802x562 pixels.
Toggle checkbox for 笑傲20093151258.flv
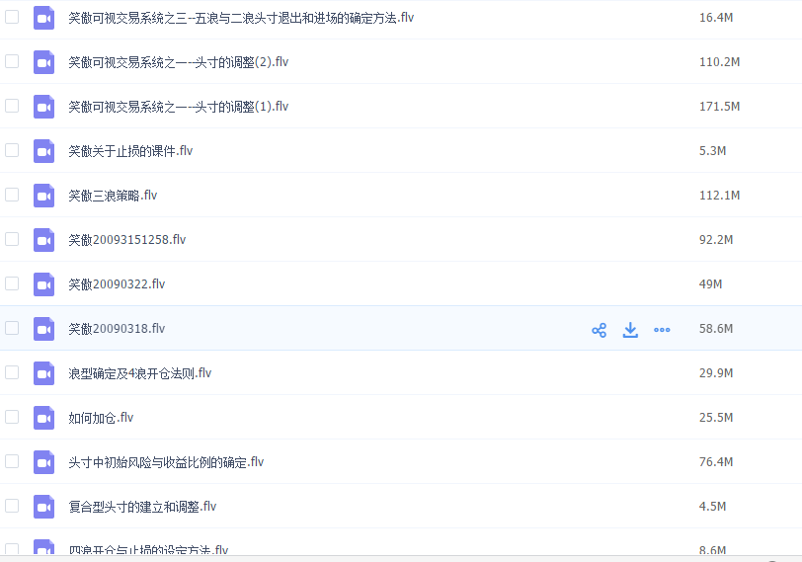click(x=12, y=239)
